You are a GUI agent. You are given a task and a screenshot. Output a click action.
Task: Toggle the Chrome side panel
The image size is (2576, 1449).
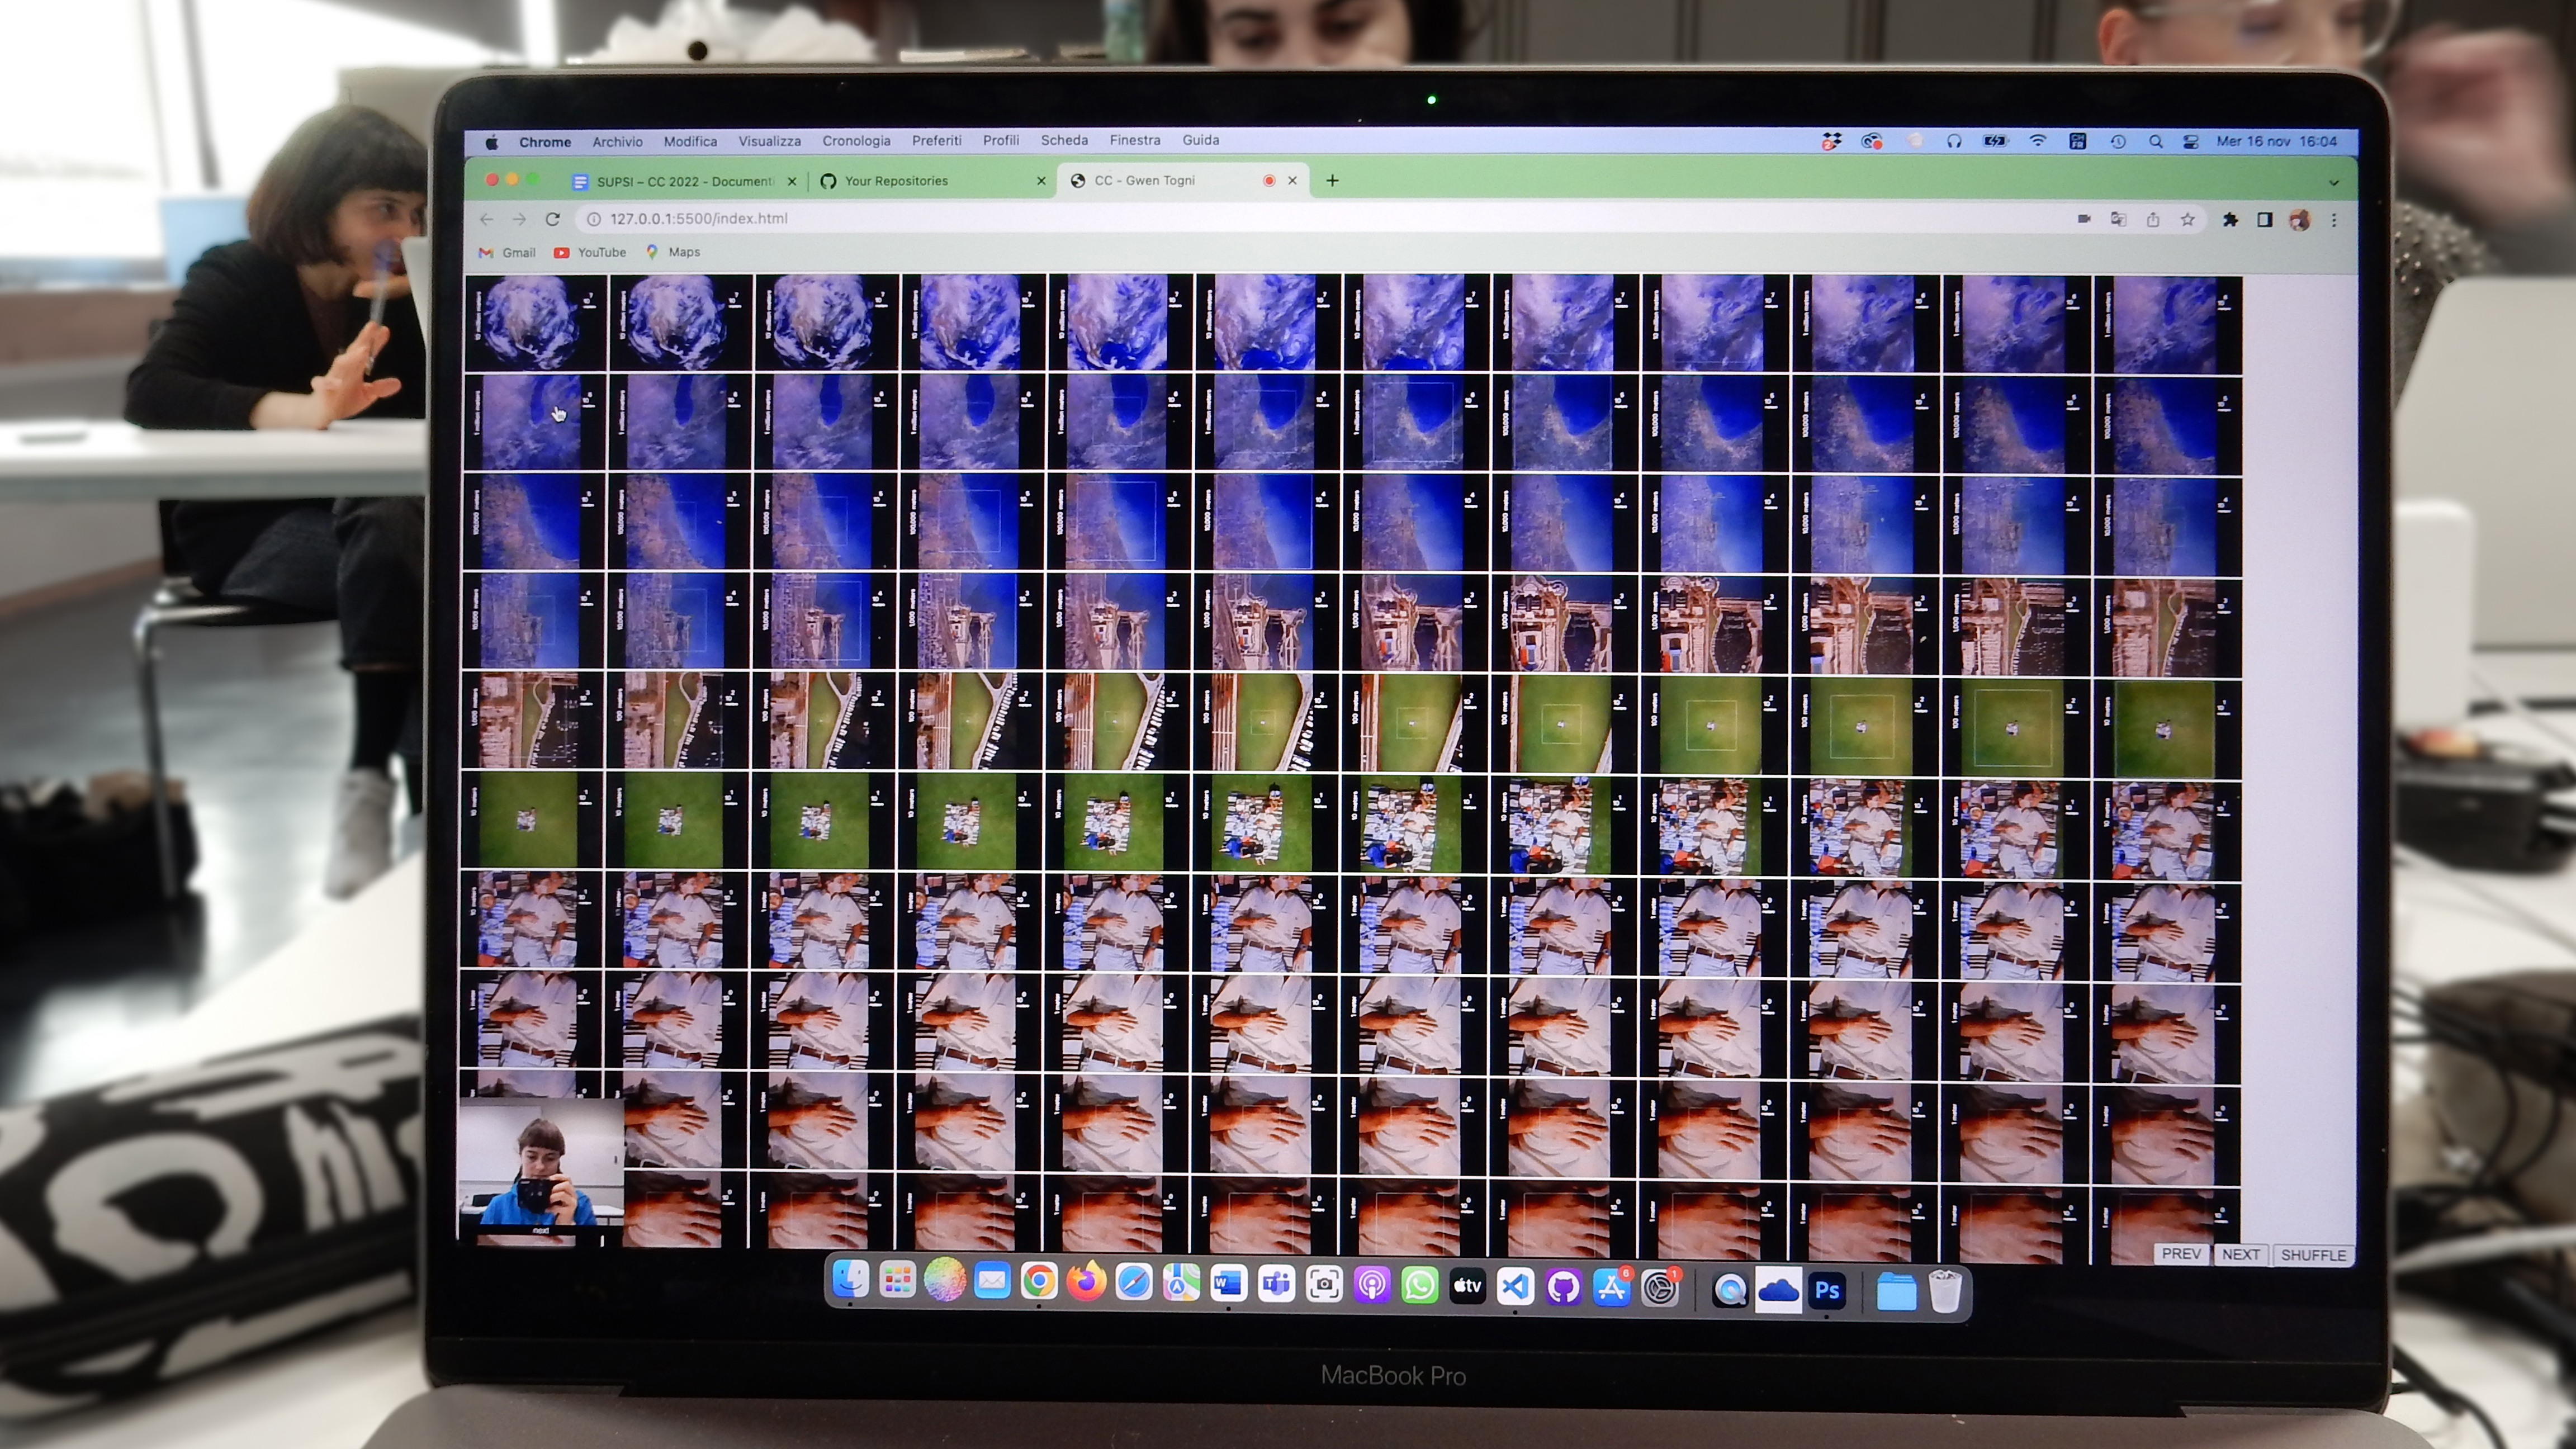(2264, 220)
